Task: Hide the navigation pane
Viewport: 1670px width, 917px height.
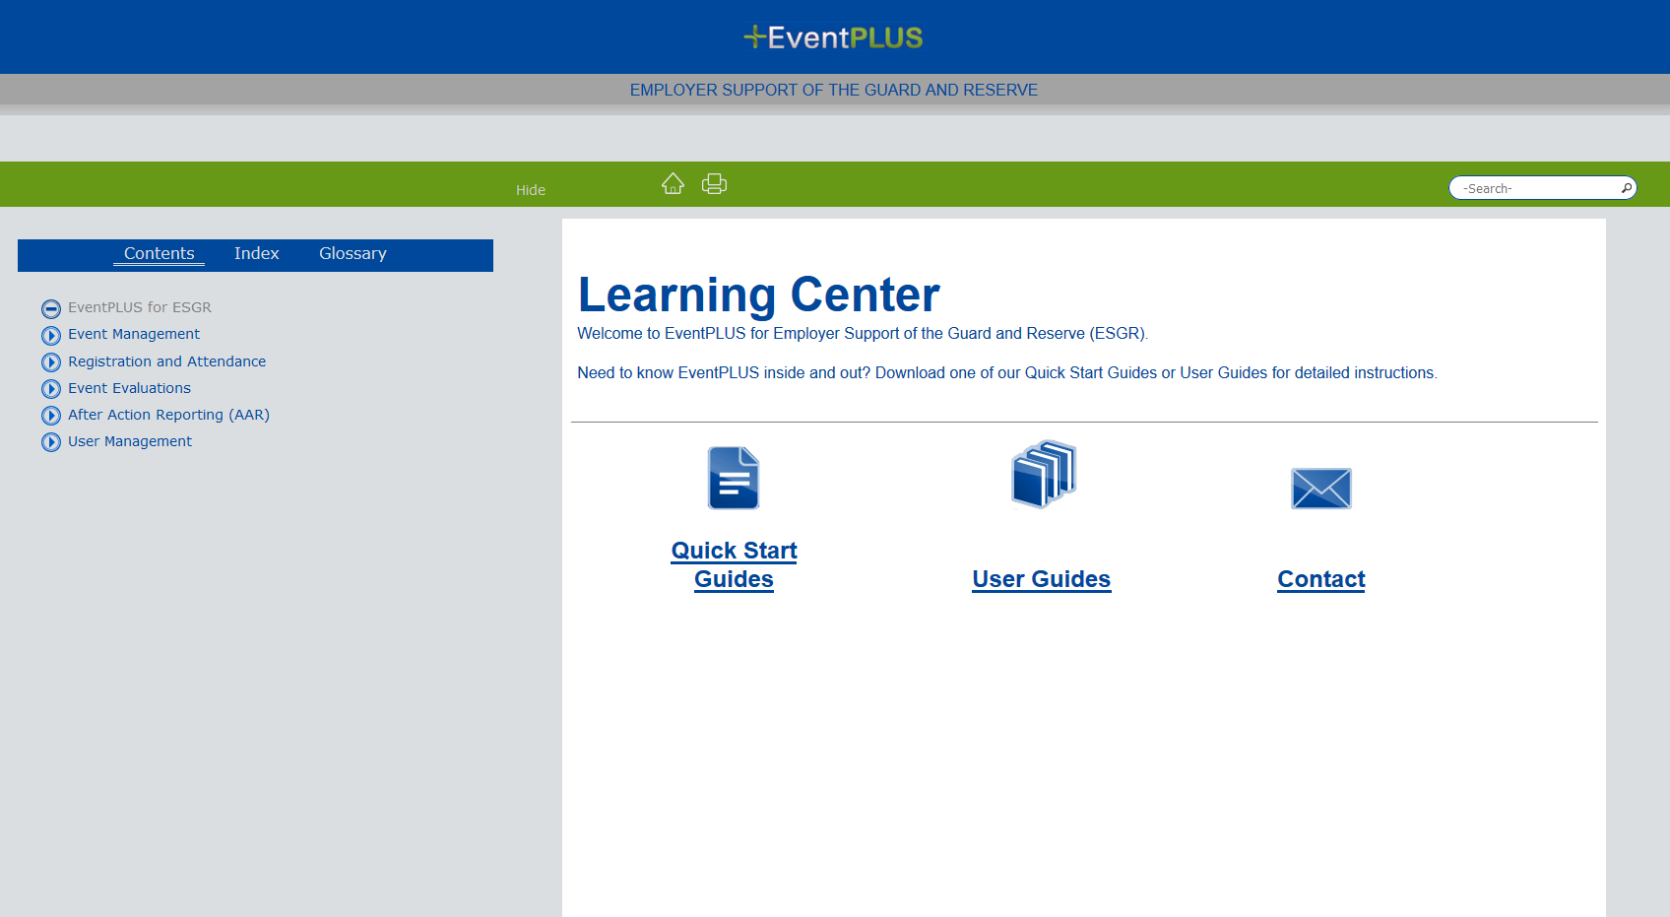Action: click(x=531, y=190)
